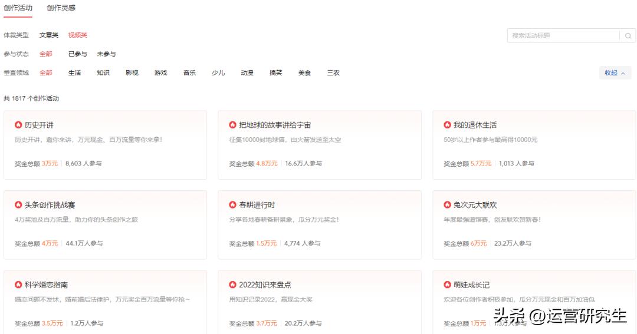637x334 pixels.
Task: Click 16.6万人参与 participant count
Action: click(304, 164)
